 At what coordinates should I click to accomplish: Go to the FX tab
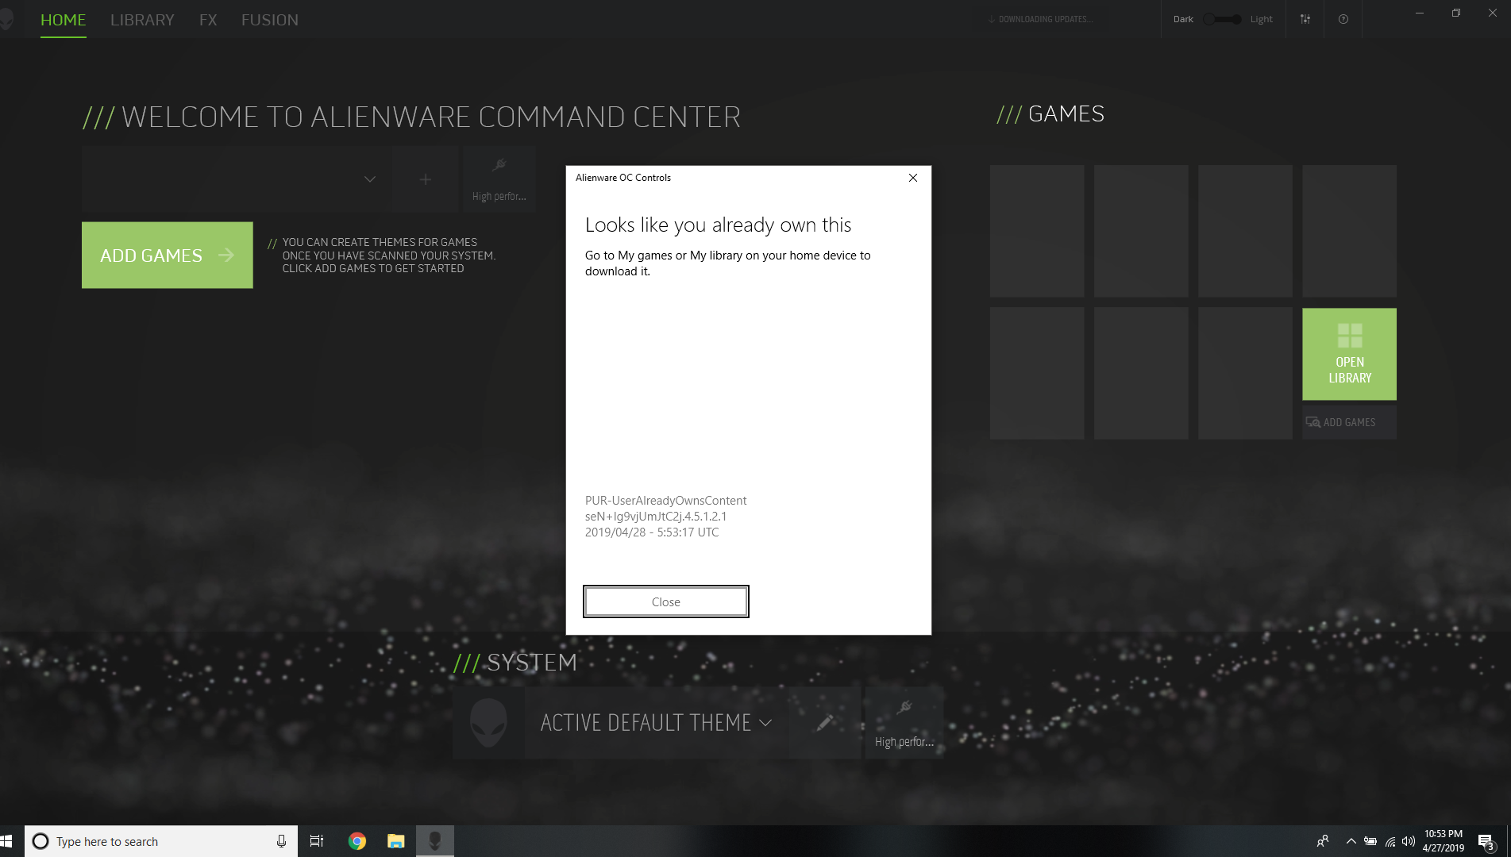pyautogui.click(x=208, y=20)
